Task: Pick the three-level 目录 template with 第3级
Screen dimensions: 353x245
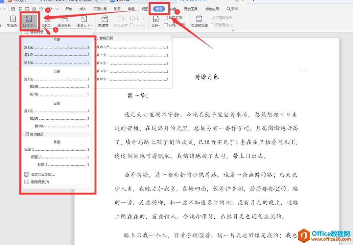Action: coord(56,115)
